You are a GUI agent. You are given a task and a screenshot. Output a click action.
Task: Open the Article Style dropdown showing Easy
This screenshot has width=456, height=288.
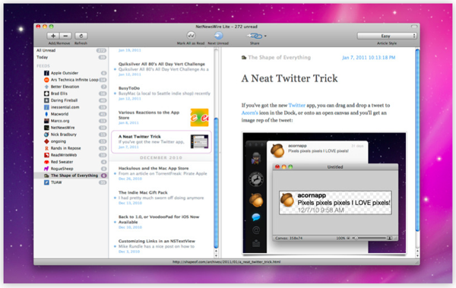point(387,36)
